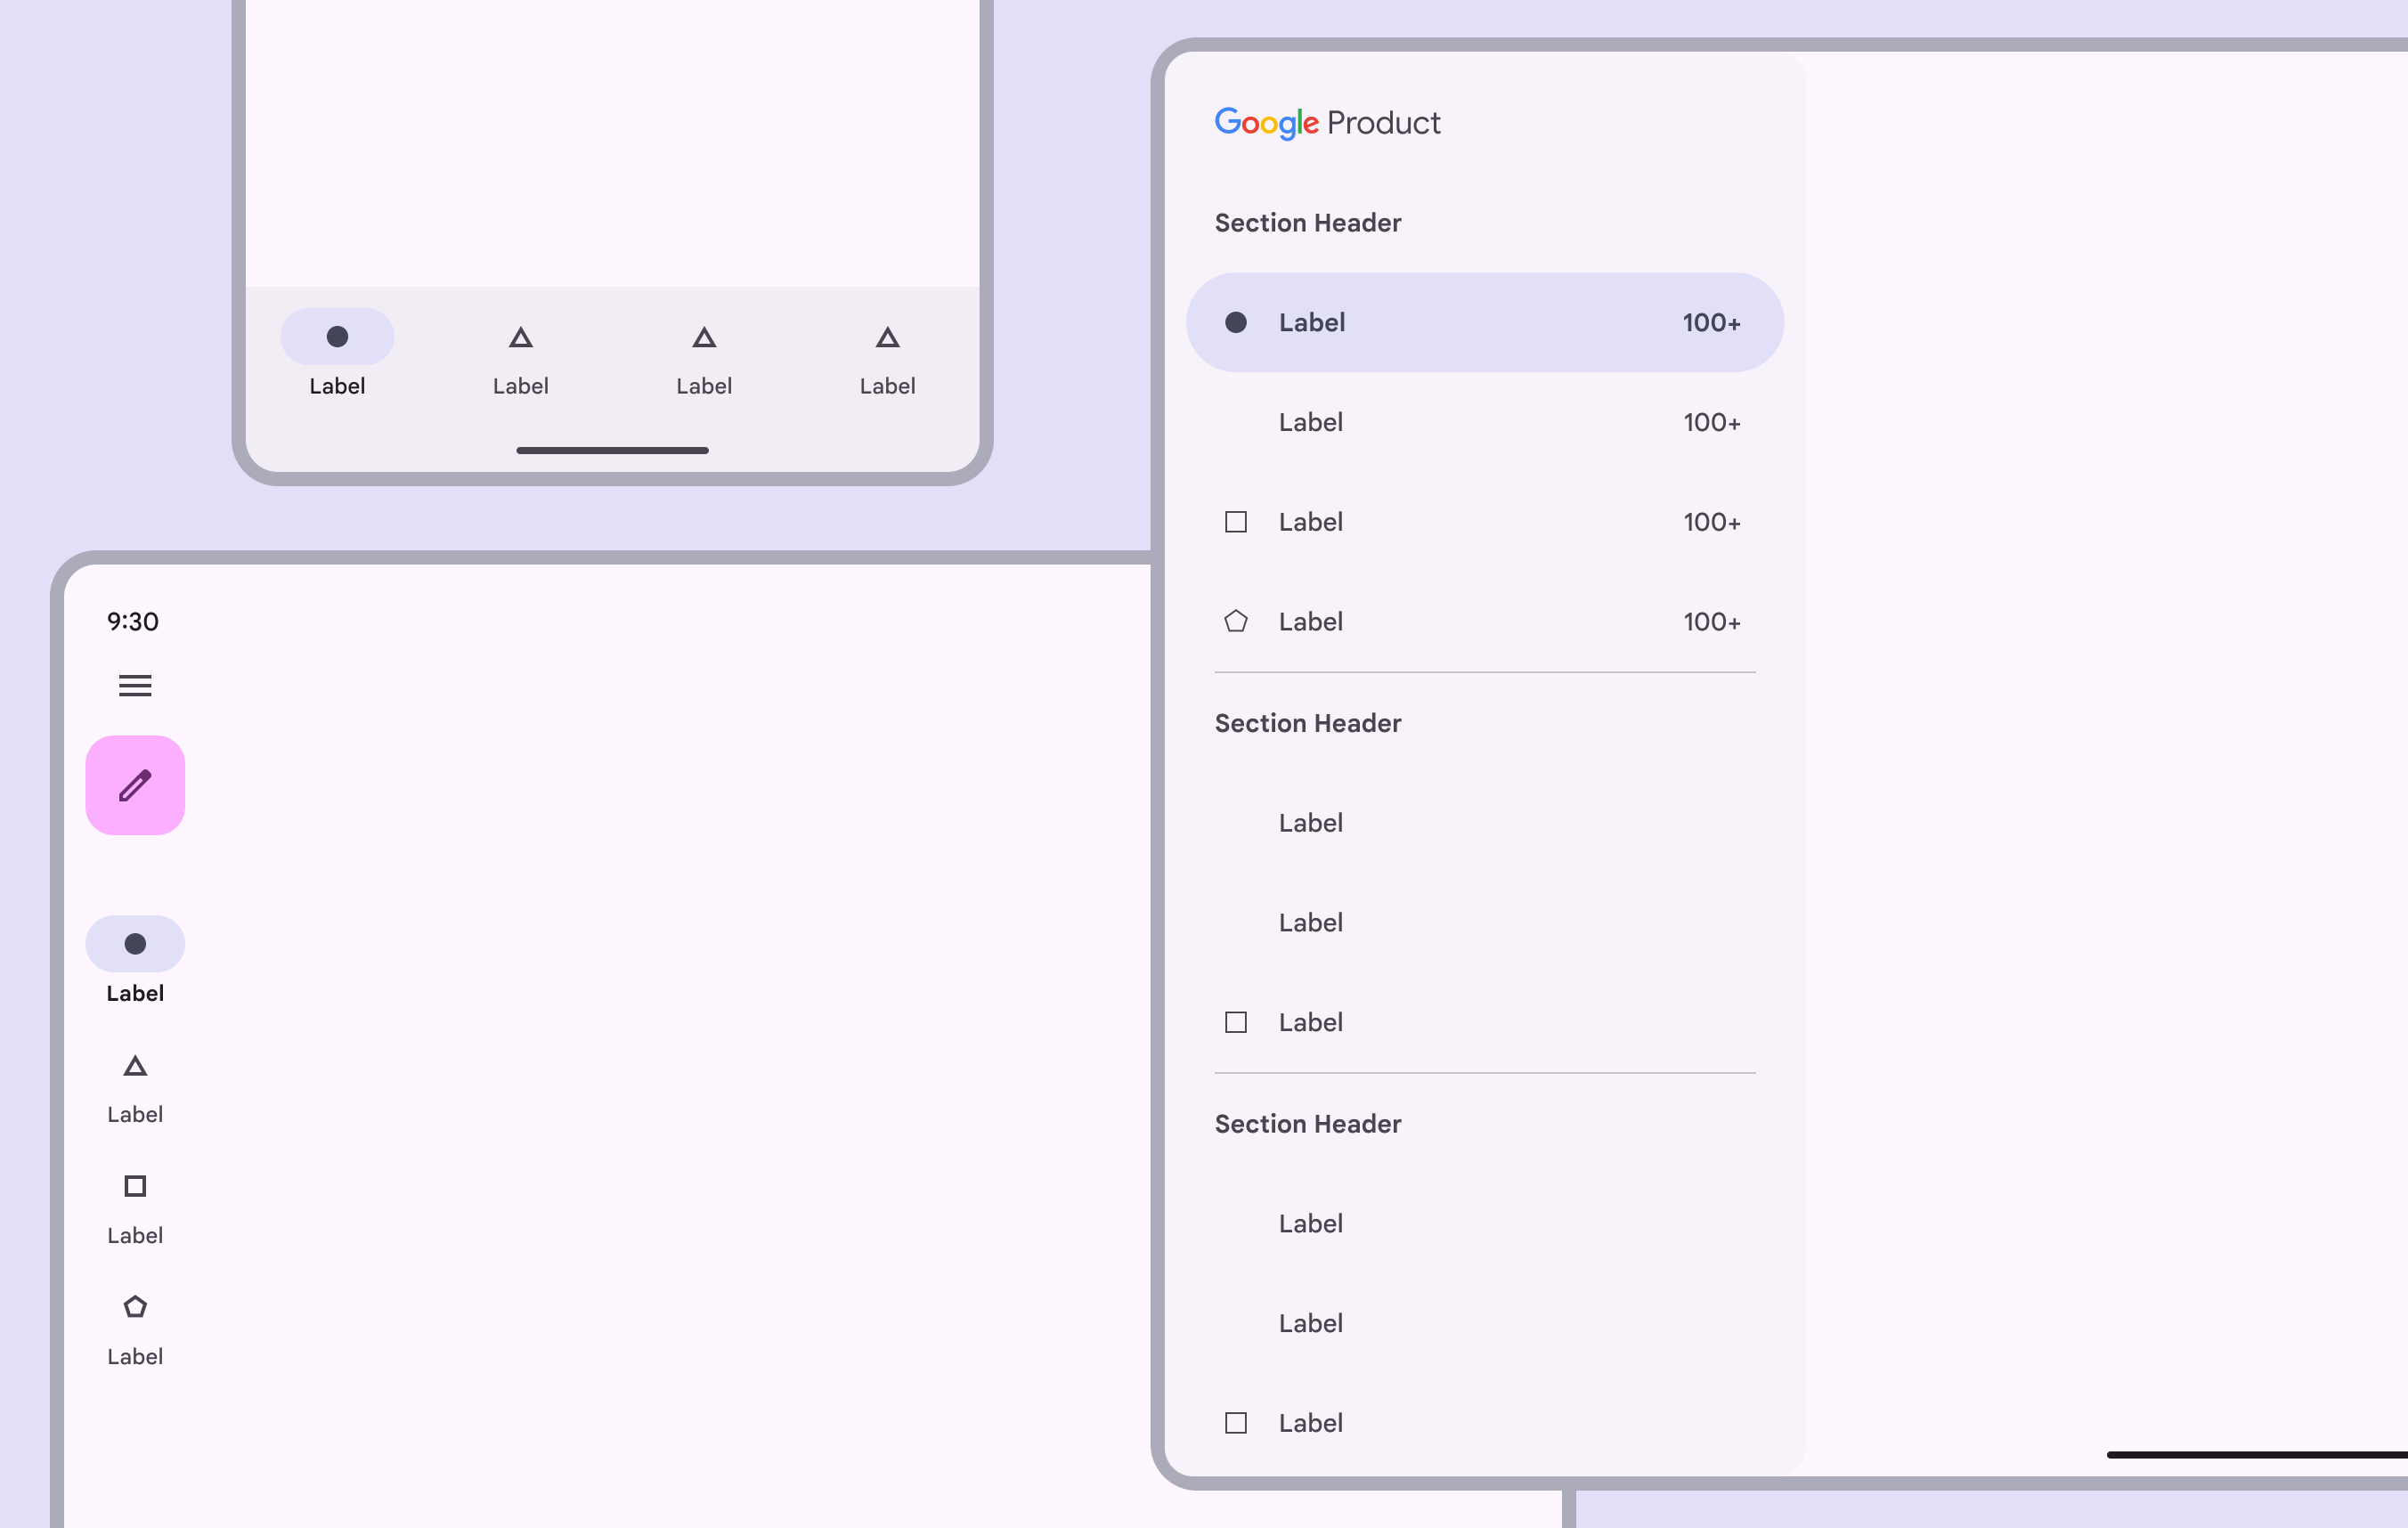The width and height of the screenshot is (2408, 1528).
Task: Select the triangle icon in navigation rail
Action: [135, 1066]
